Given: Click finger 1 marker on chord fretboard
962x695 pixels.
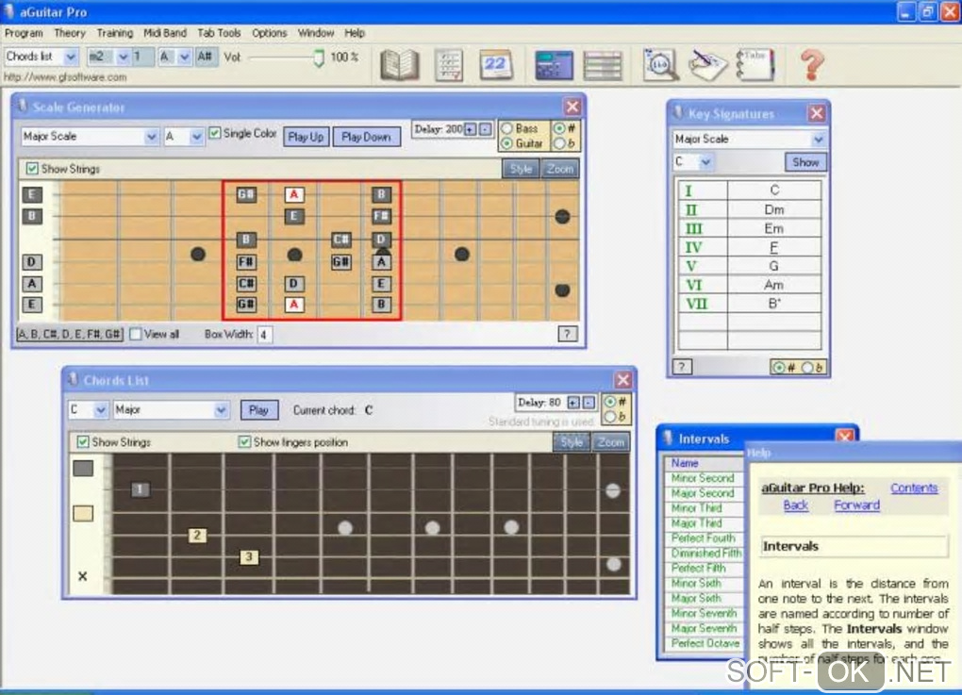Looking at the screenshot, I should [x=140, y=488].
